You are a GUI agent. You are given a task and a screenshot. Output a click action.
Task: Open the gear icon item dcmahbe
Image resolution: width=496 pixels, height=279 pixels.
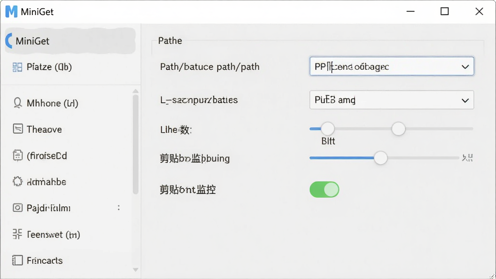[x=18, y=182]
